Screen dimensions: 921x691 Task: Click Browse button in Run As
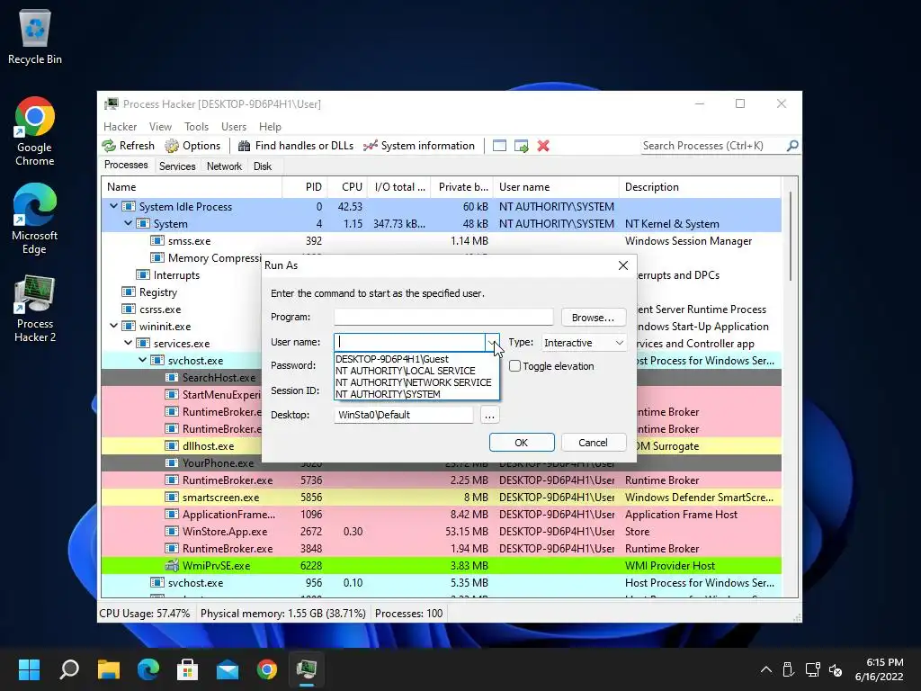[x=594, y=318]
